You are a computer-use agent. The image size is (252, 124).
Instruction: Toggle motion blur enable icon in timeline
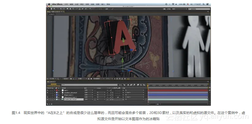(x=134, y=85)
